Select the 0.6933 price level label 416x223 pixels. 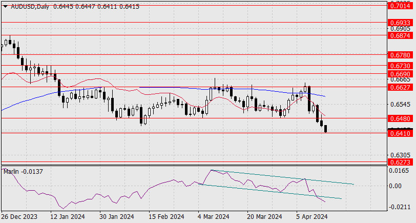point(400,24)
